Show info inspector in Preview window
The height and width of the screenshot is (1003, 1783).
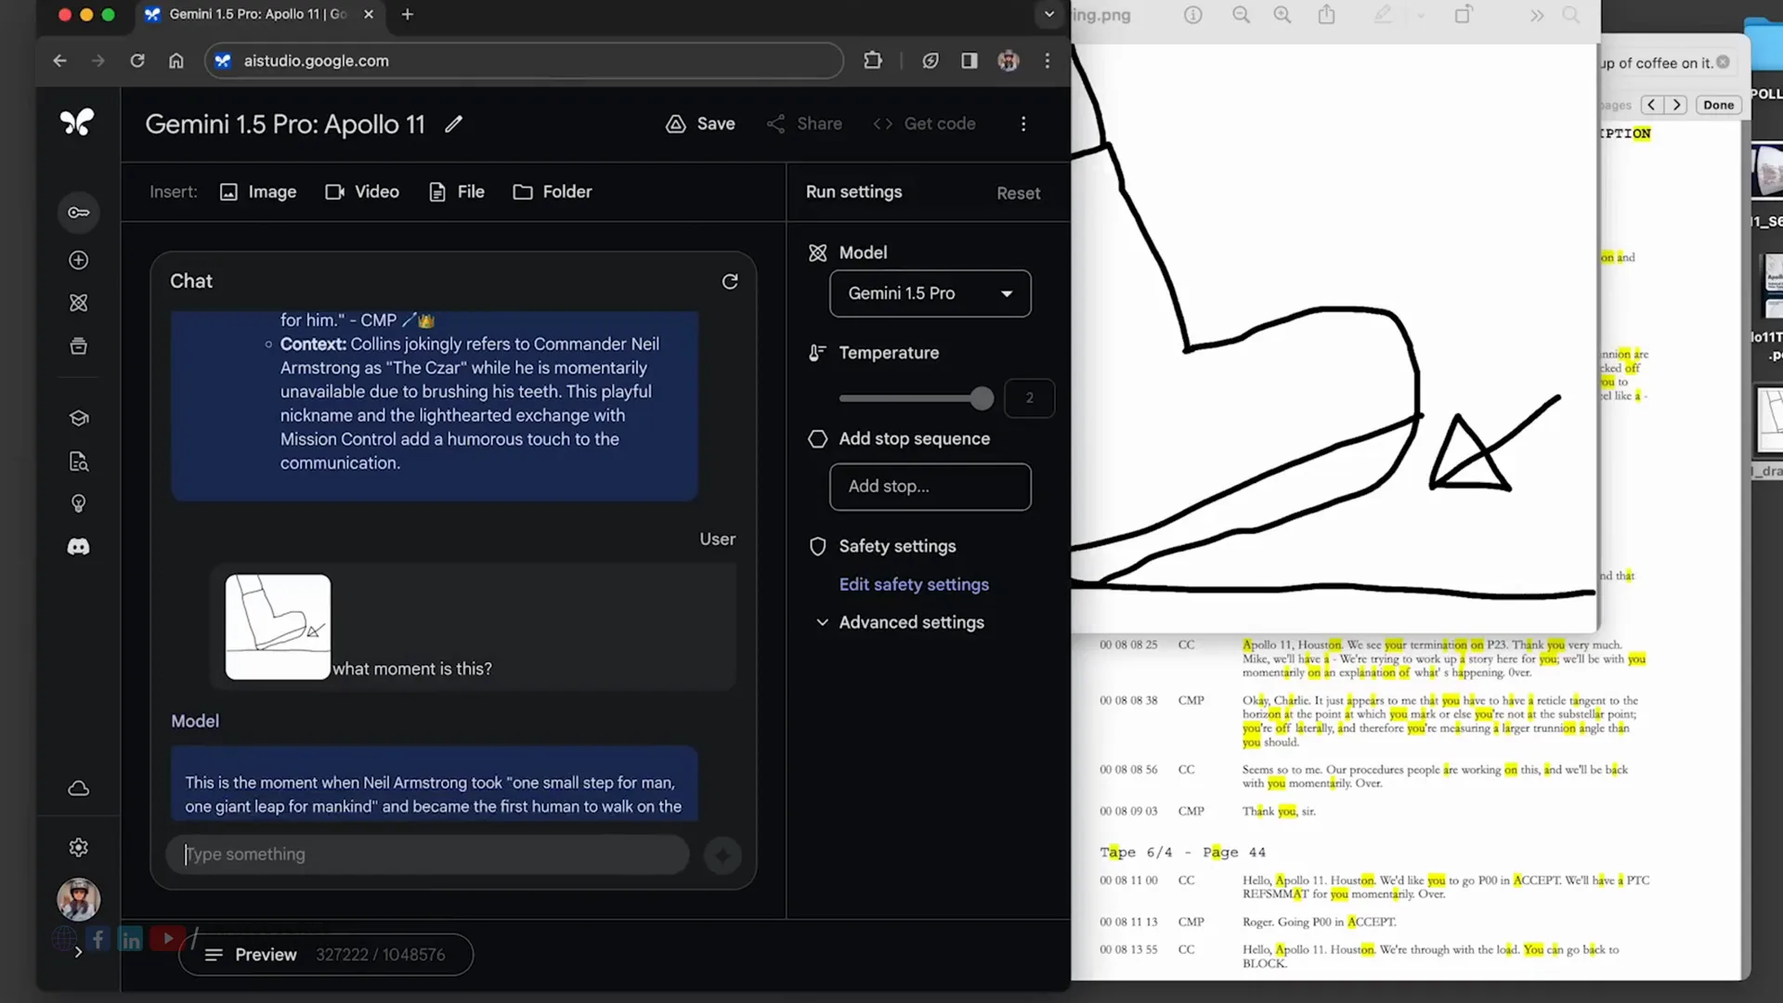tap(1193, 15)
